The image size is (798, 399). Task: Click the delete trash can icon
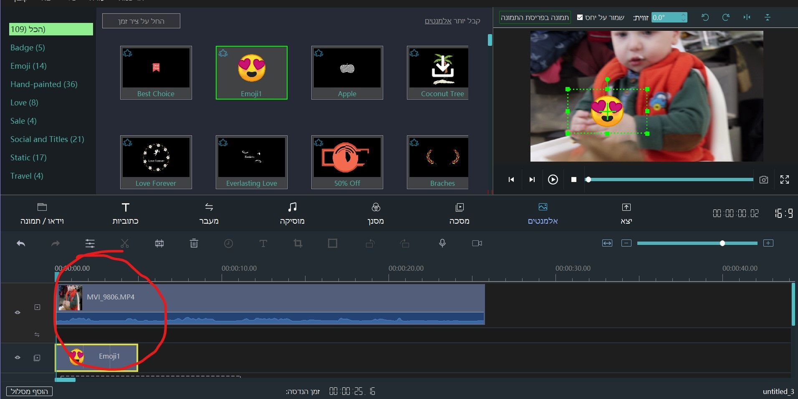pos(194,244)
